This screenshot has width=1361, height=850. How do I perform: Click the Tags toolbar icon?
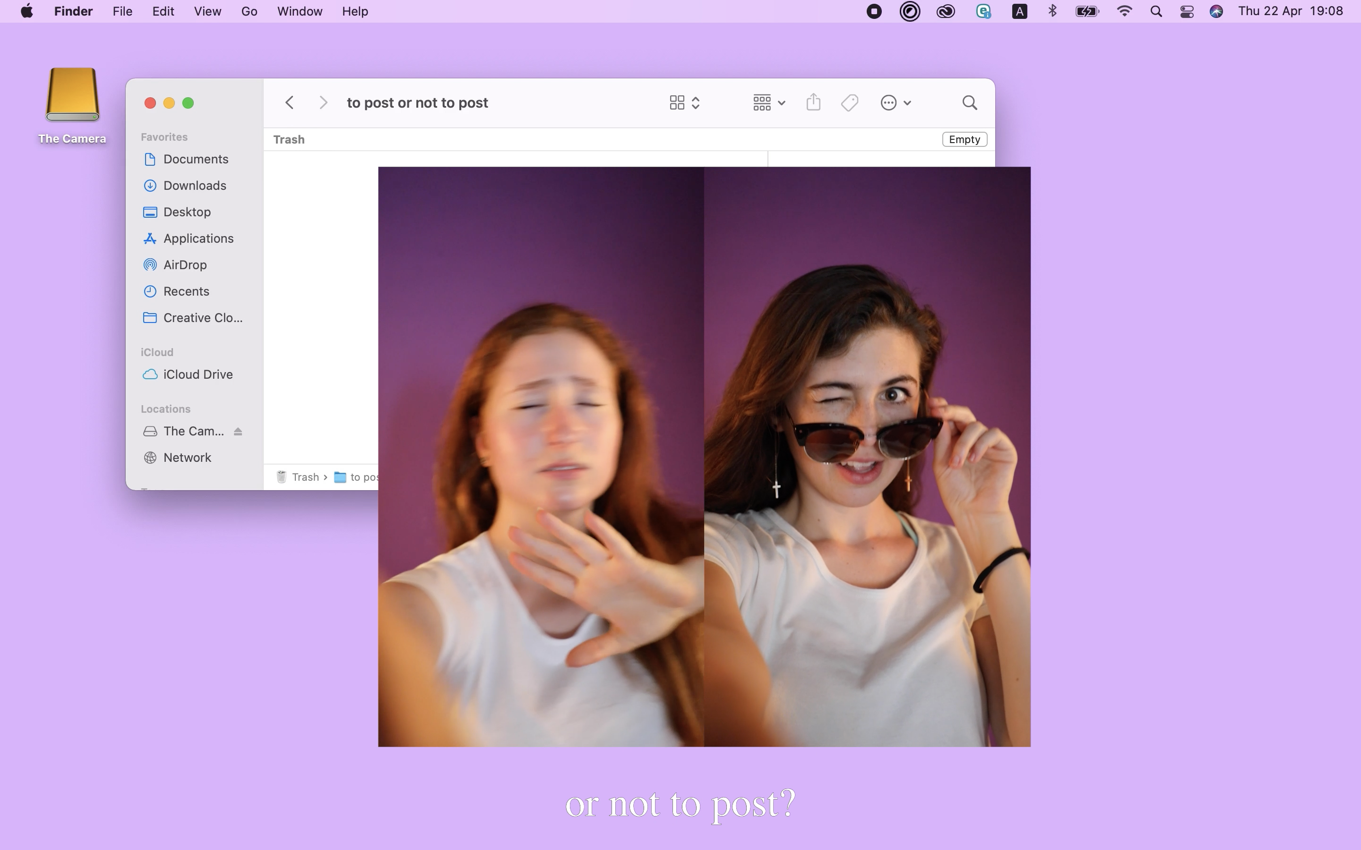coord(849,103)
